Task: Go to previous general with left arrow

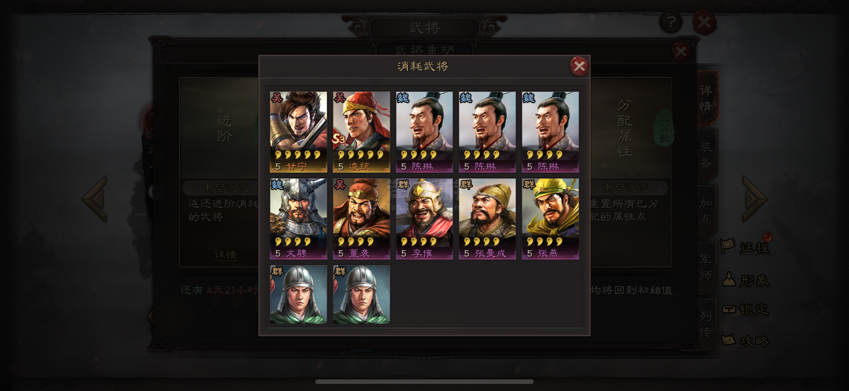Action: tap(95, 199)
